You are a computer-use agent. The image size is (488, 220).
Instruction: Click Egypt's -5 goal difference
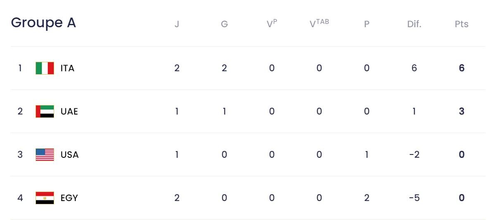(x=414, y=198)
